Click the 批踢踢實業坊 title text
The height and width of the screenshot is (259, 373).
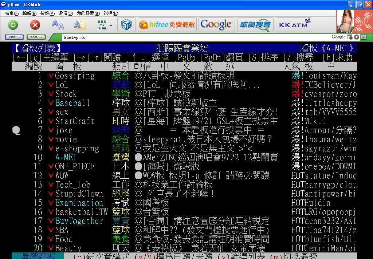[x=182, y=48]
